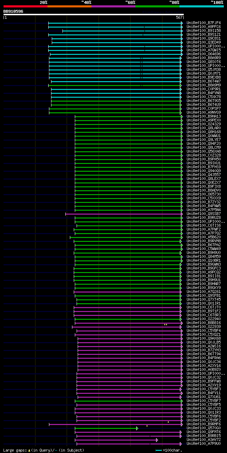This screenshot has width=227, height=453.
Task: Select label UniRef100_A7Q261
Action: [x=204, y=291]
